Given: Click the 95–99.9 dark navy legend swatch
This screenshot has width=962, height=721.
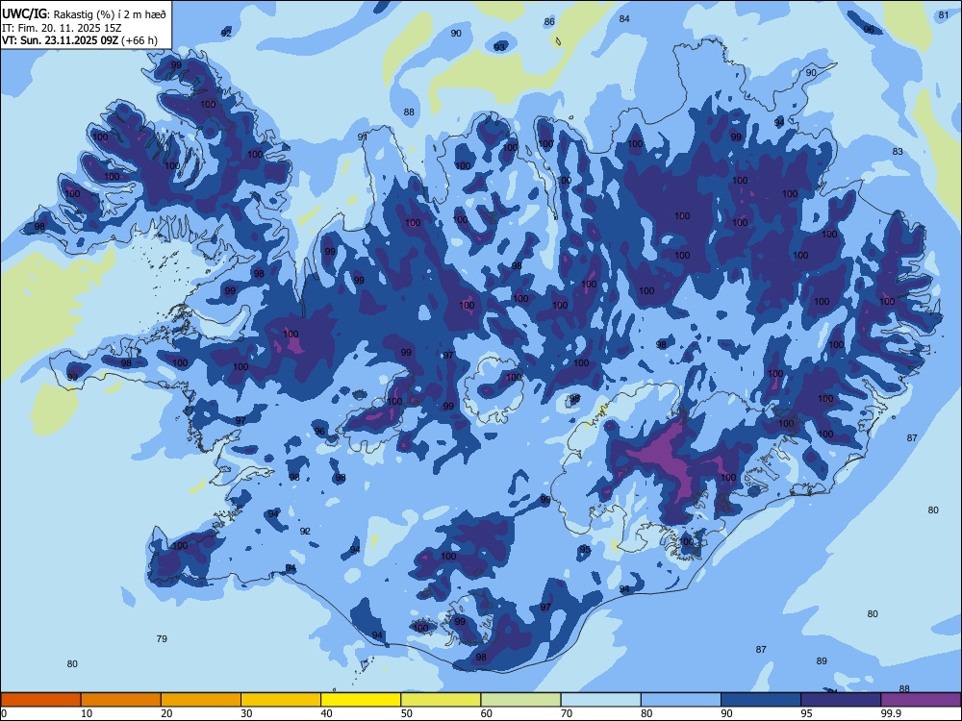Looking at the screenshot, I should coord(841,700).
